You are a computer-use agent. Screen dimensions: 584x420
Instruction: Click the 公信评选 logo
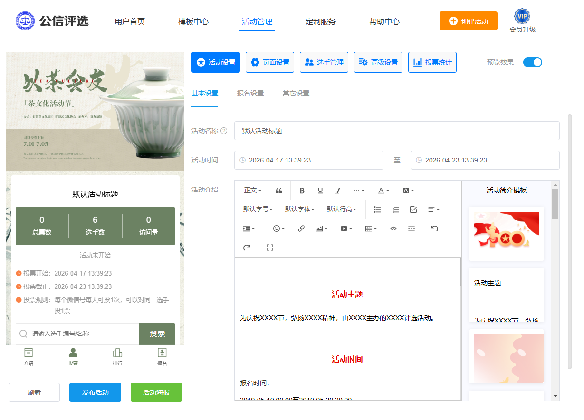point(52,21)
